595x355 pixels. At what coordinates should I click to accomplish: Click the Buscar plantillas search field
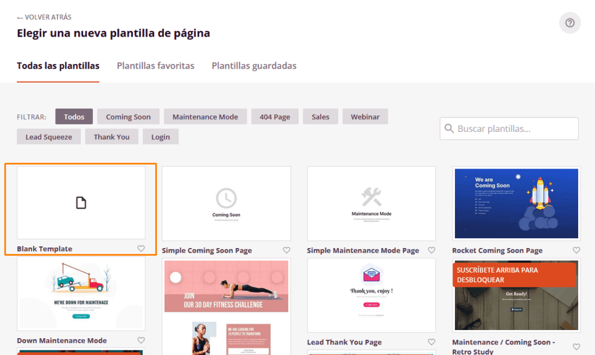click(508, 128)
